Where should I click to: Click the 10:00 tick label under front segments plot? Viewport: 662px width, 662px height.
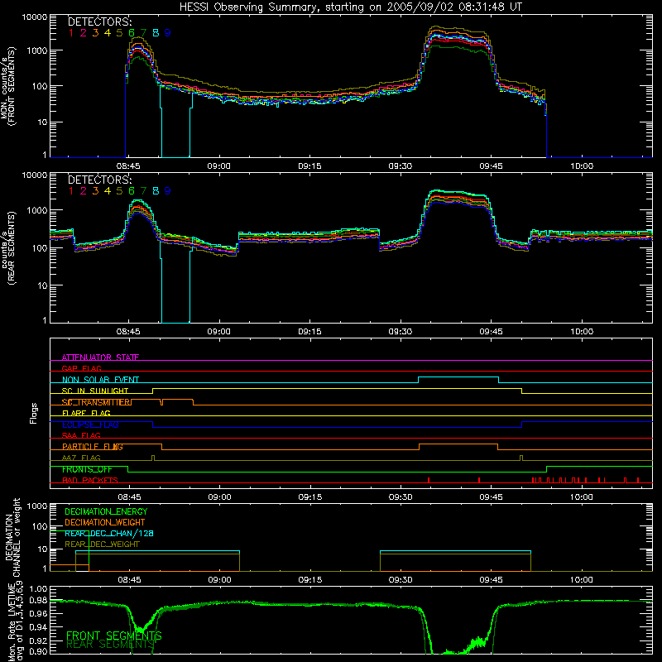pos(582,166)
